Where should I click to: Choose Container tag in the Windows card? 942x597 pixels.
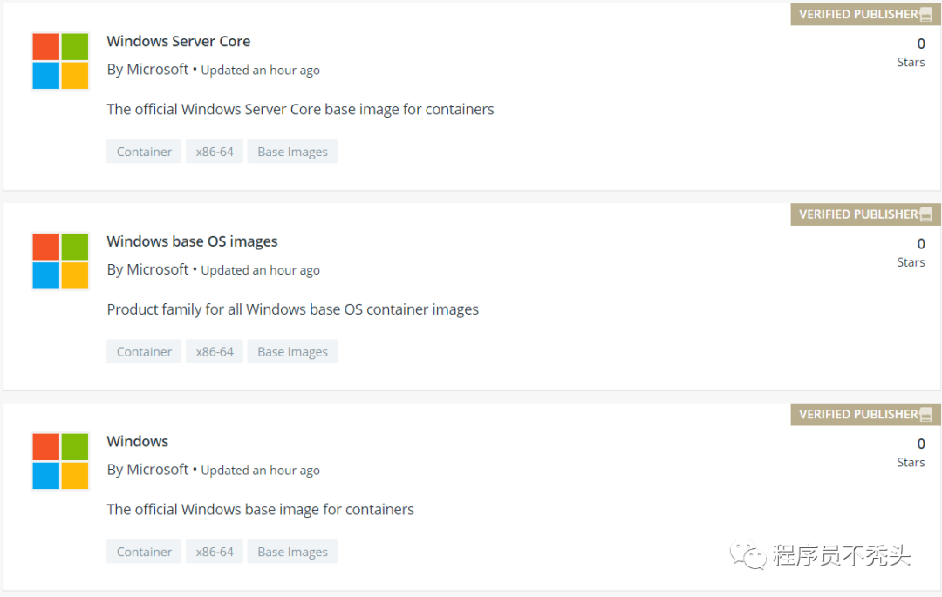point(144,552)
